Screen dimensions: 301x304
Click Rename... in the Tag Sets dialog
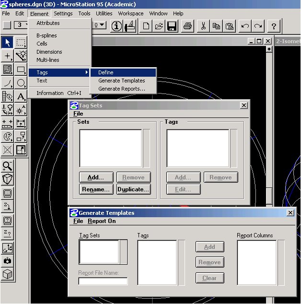click(x=96, y=189)
